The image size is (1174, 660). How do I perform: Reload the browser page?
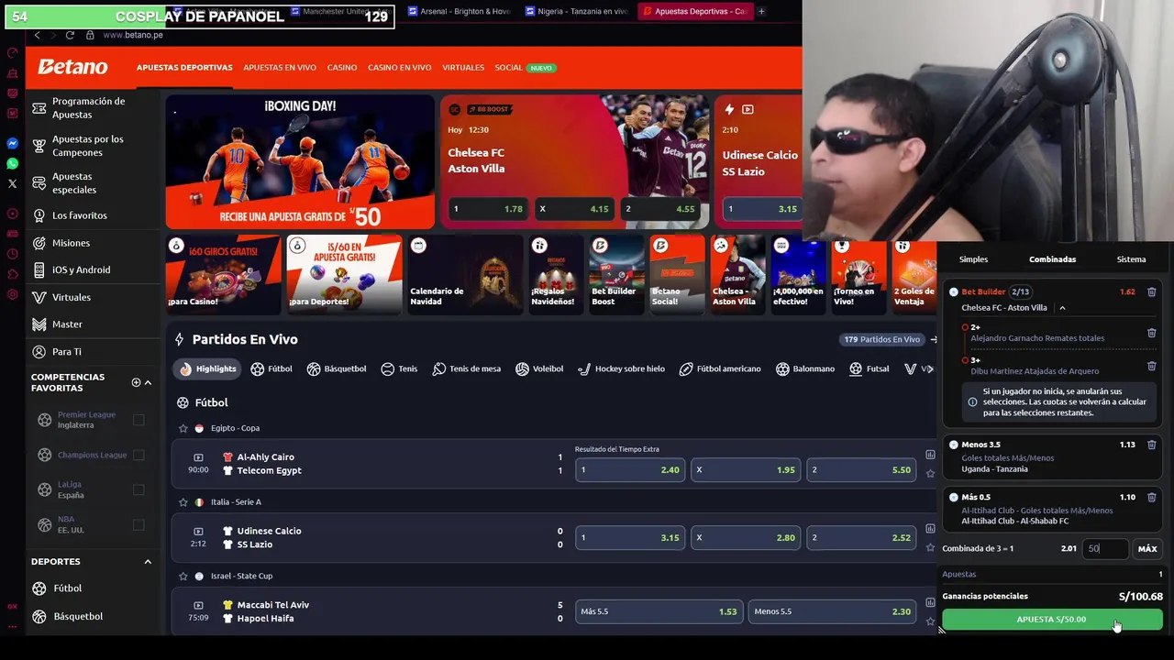click(x=70, y=35)
